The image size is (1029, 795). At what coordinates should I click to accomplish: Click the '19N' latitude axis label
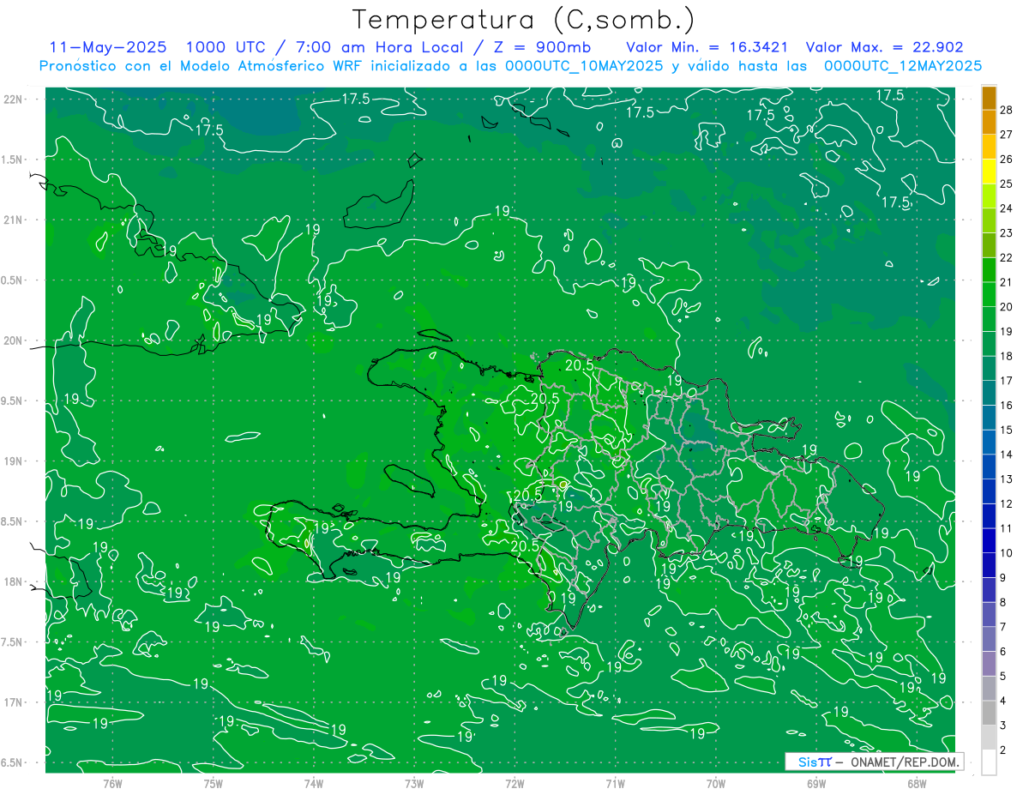coord(15,461)
